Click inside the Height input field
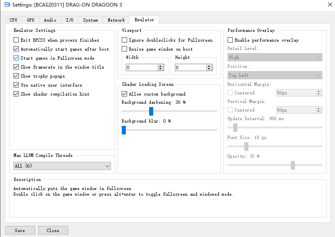The width and height of the screenshot is (335, 237). tap(190, 67)
